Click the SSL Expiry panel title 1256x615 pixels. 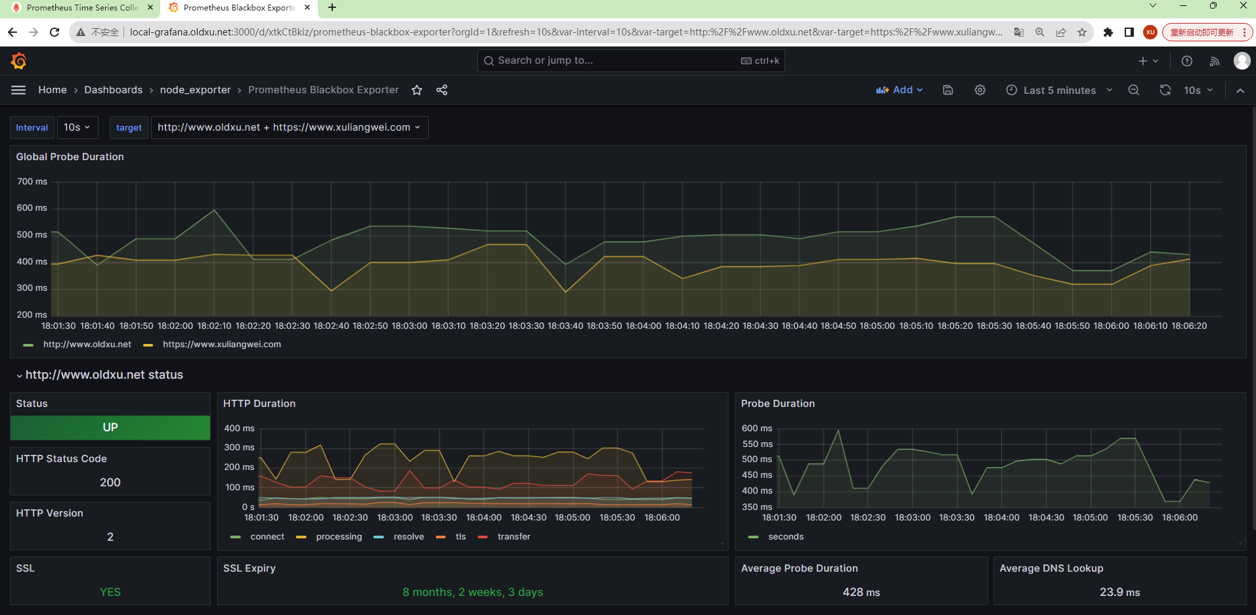click(249, 568)
